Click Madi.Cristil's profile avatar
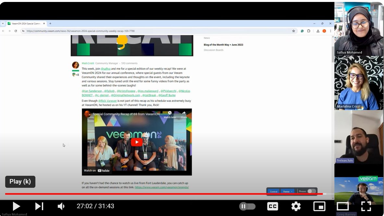The height and width of the screenshot is (216, 384). point(75,65)
